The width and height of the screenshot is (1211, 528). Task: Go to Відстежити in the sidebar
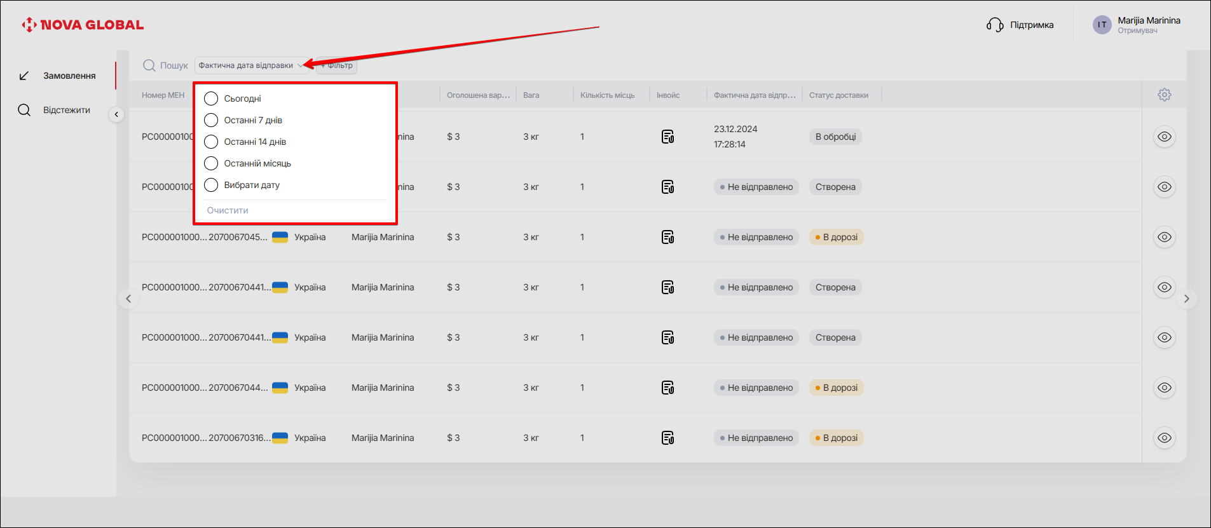66,110
